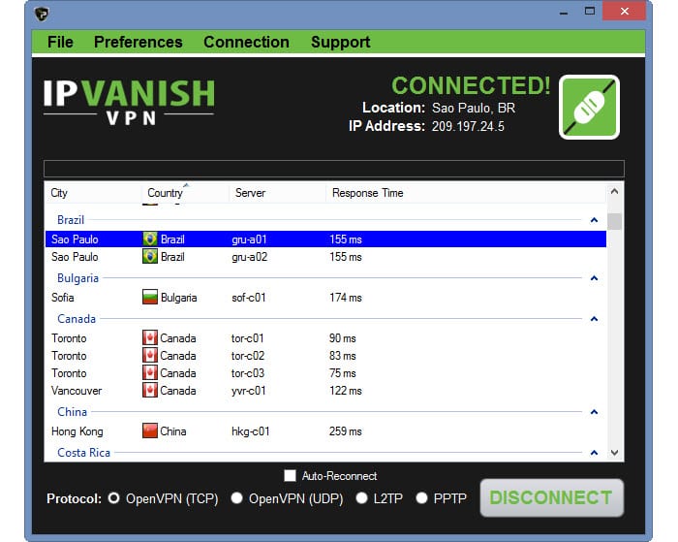Viewport: 678px width, 542px height.
Task: Collapse the China server group
Action: tap(594, 412)
